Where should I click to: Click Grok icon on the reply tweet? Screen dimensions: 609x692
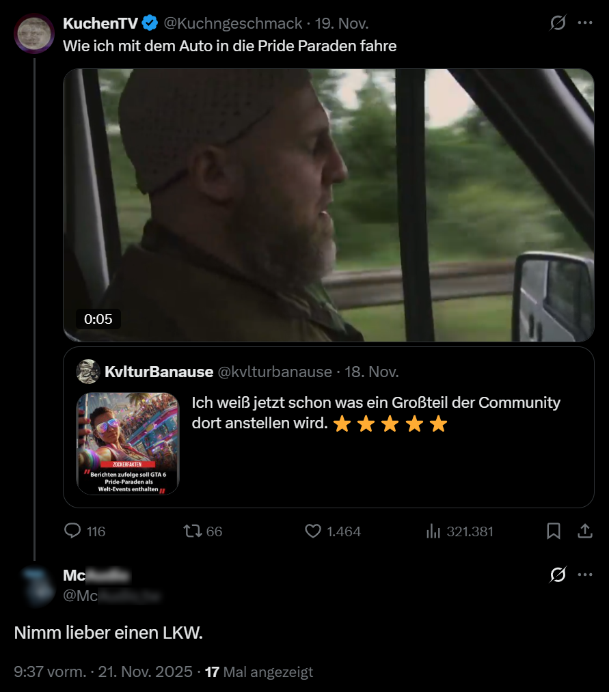click(x=558, y=575)
